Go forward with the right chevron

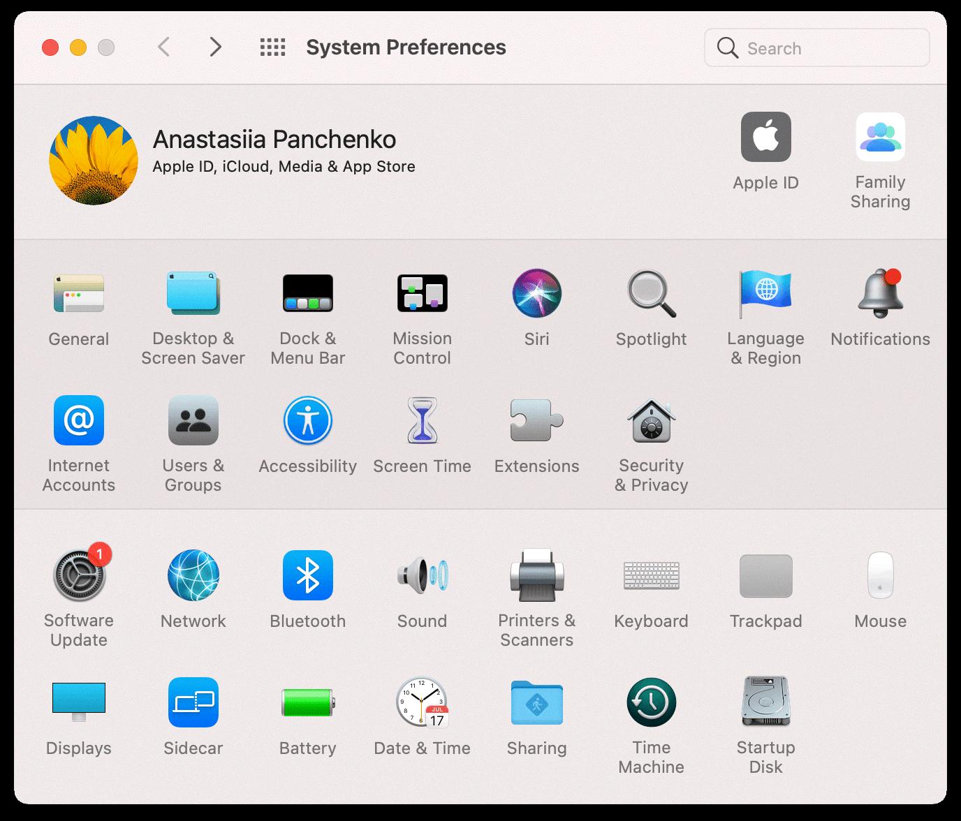coord(215,47)
